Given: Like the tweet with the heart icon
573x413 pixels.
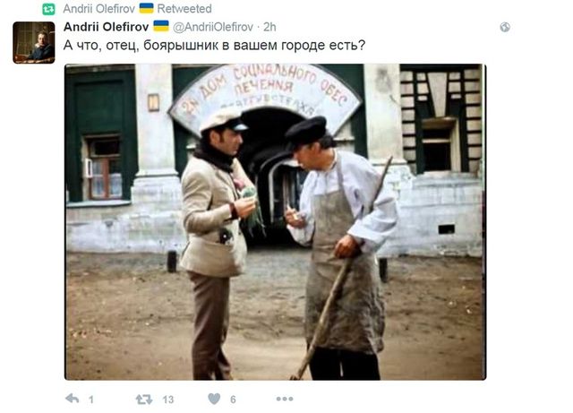Looking at the screenshot, I should [x=214, y=399].
